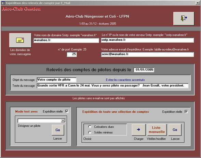
Task: Toggle Expédition réelle for account selection
Action: [186, 112]
